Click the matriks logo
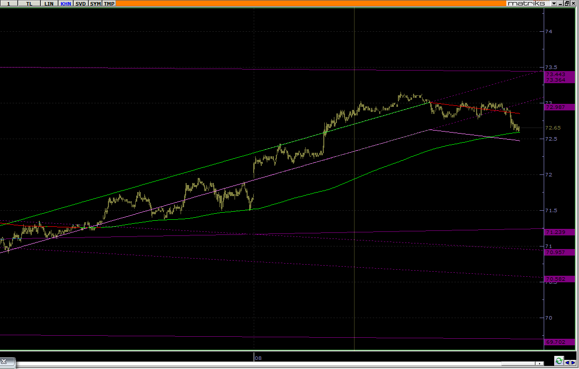 [x=526, y=4]
